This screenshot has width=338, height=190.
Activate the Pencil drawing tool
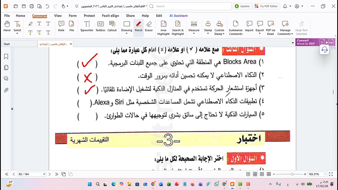coord(138,26)
